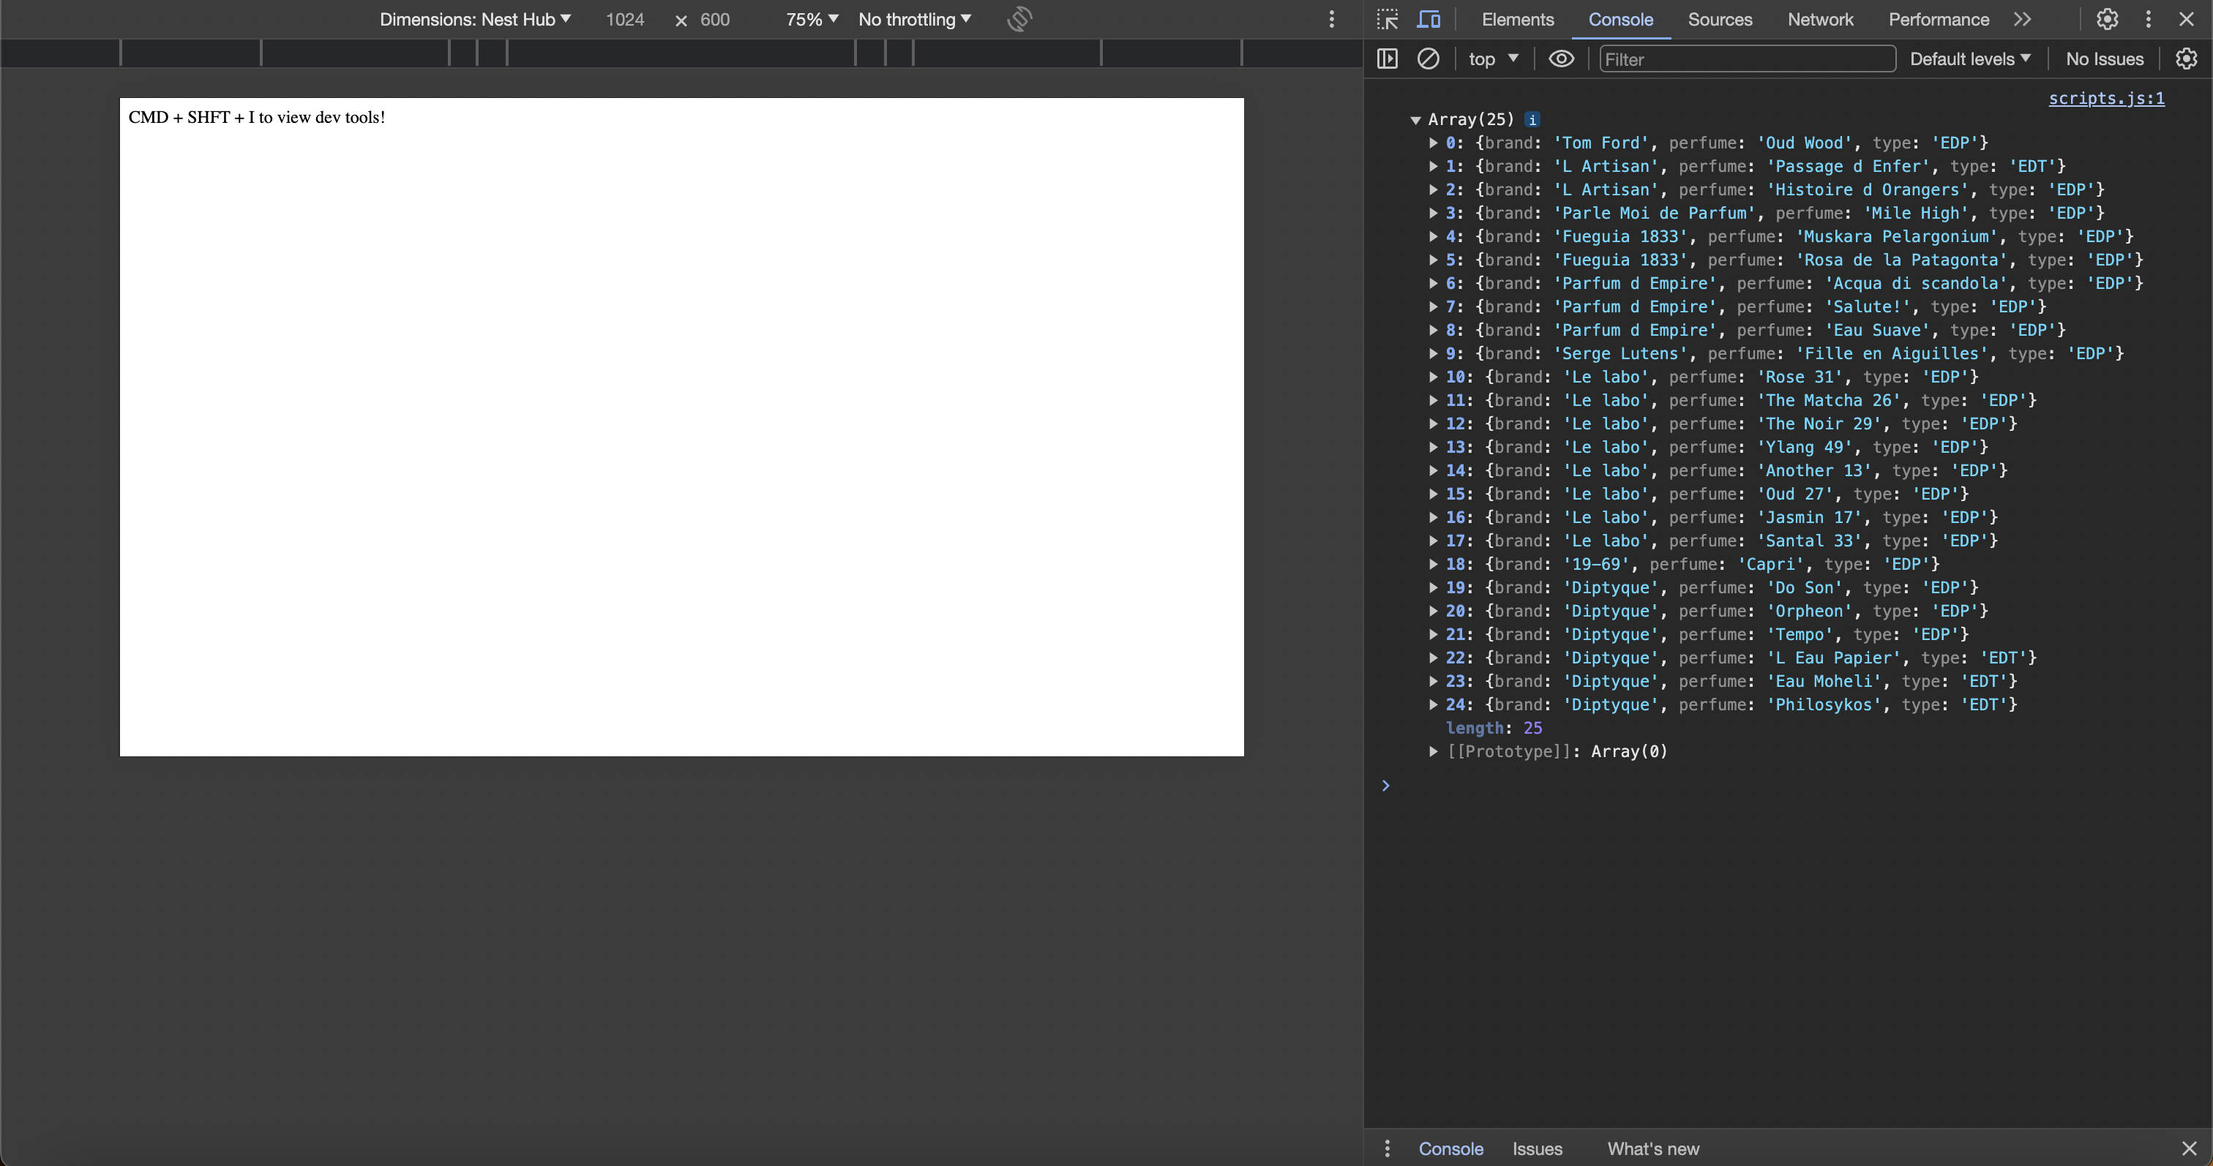The height and width of the screenshot is (1166, 2213).
Task: Click the console Filter input field
Action: [x=1747, y=59]
